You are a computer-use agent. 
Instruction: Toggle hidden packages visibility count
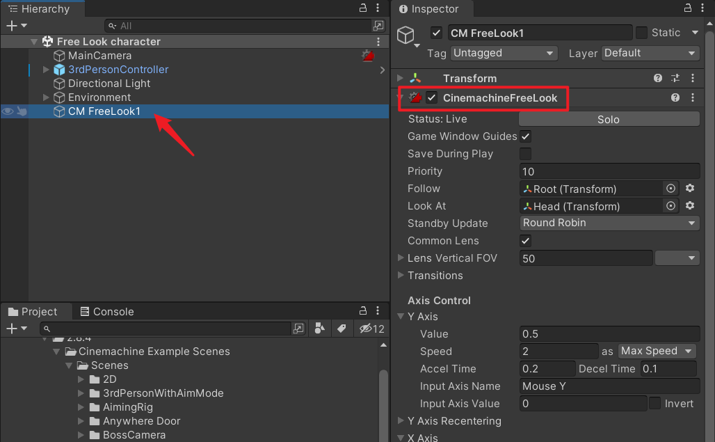(x=371, y=329)
